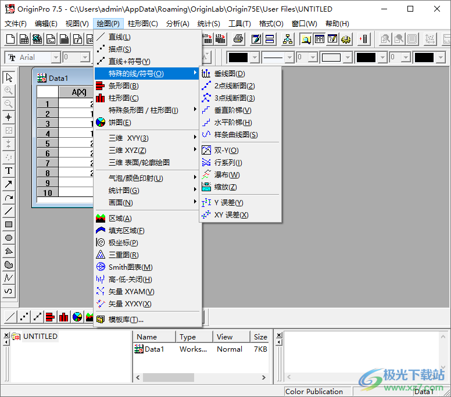Choose 双-Y(O) from the submenu
Image resolution: width=451 pixels, height=397 pixels.
(x=240, y=151)
